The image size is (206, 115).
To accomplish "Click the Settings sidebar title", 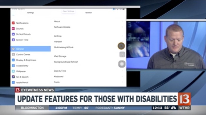I will [31, 13].
